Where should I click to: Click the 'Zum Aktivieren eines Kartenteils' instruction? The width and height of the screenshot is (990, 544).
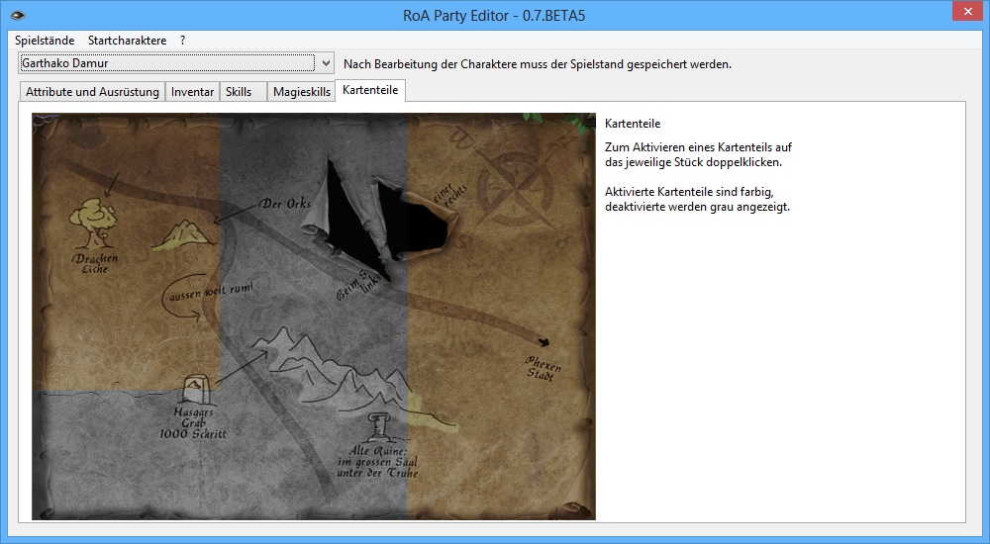point(698,154)
